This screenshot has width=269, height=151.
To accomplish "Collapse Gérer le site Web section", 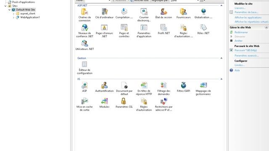I will click(266, 27).
